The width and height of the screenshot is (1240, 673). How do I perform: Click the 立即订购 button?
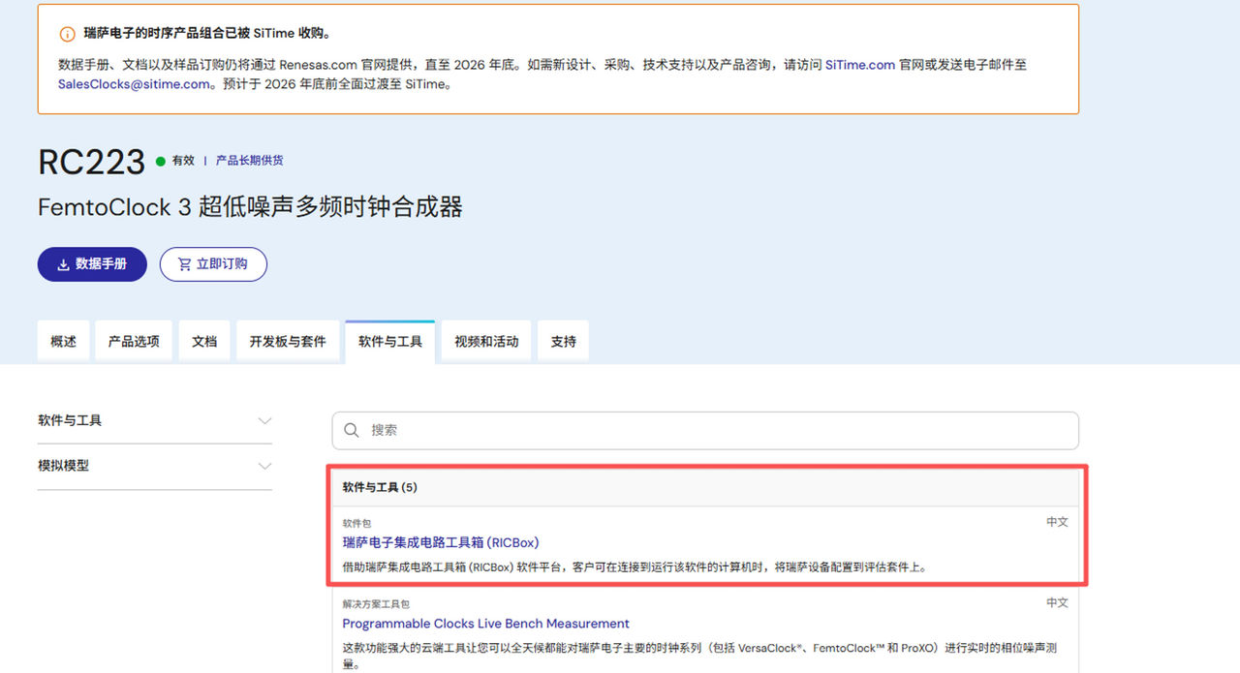213,264
